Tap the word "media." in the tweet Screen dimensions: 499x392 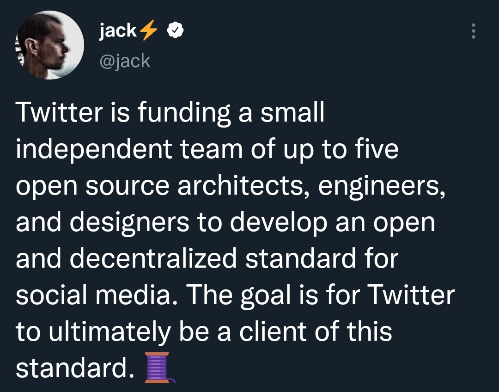136,295
